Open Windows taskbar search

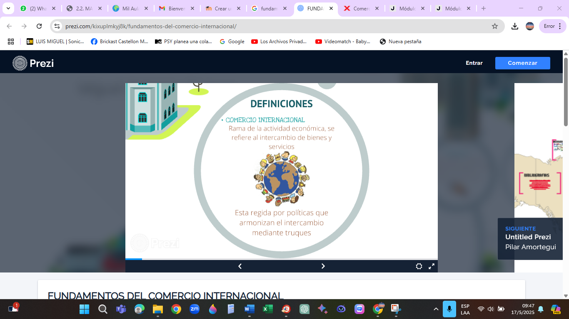(103, 309)
